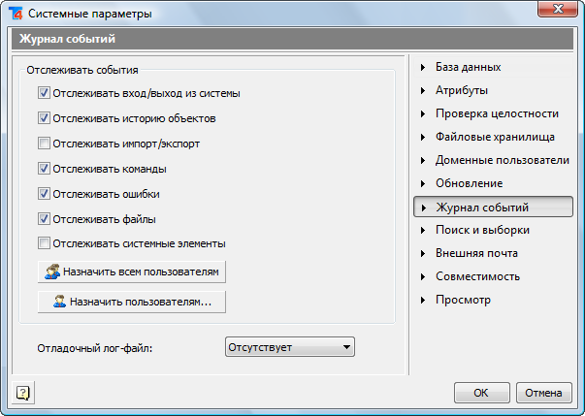Open the 'Отладочный лог-файл' dropdown
The width and height of the screenshot is (585, 416).
point(290,347)
